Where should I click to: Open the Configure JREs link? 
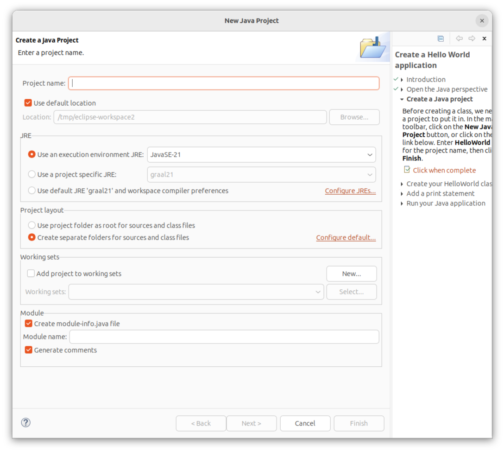[x=350, y=191]
